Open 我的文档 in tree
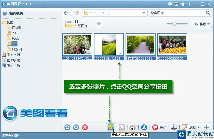Screen dimensions: 214x139 (x=11, y=55)
